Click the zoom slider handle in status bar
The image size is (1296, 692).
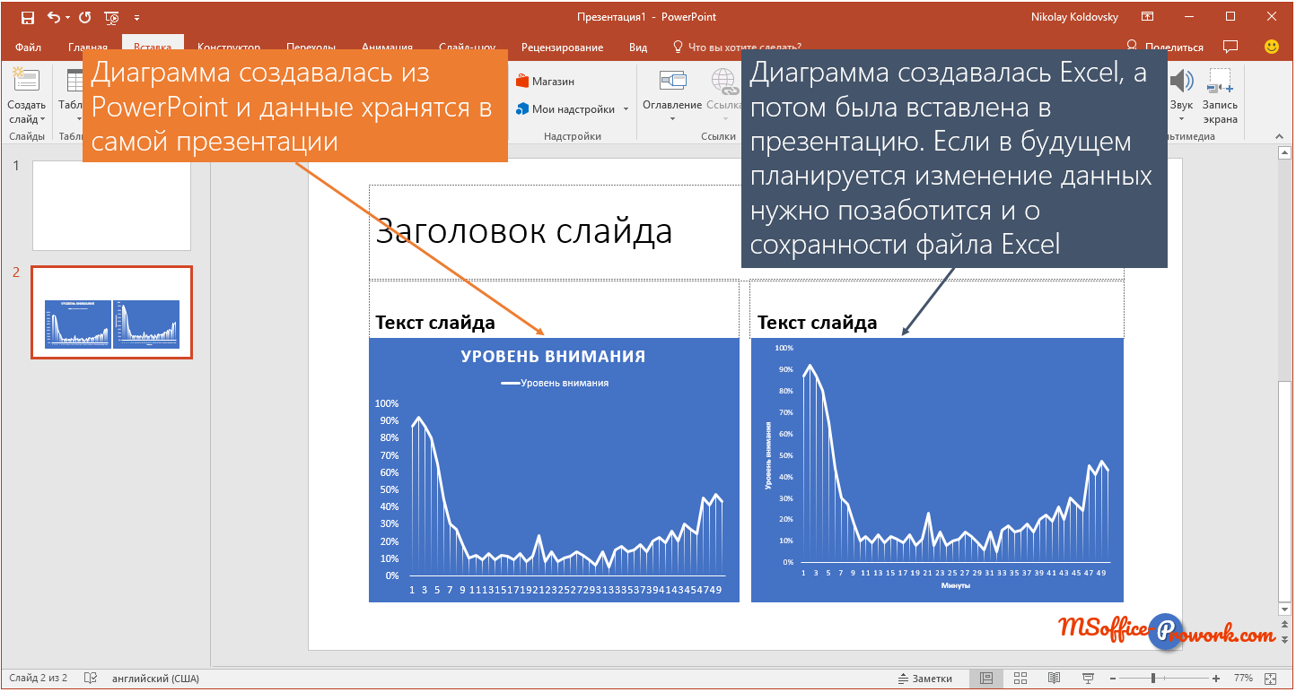1153,679
